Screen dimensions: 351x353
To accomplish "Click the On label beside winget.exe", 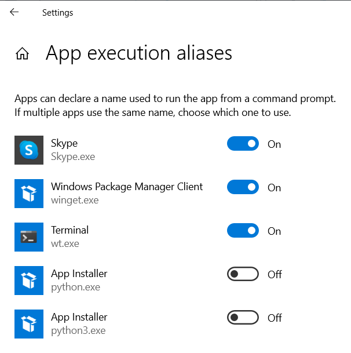I will tap(275, 188).
